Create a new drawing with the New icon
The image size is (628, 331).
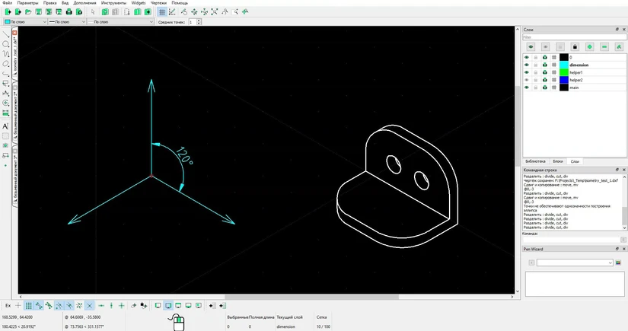8,12
